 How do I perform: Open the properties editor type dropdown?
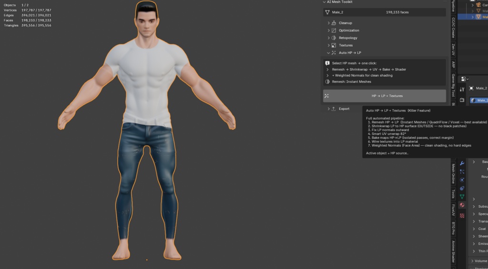coord(465,79)
